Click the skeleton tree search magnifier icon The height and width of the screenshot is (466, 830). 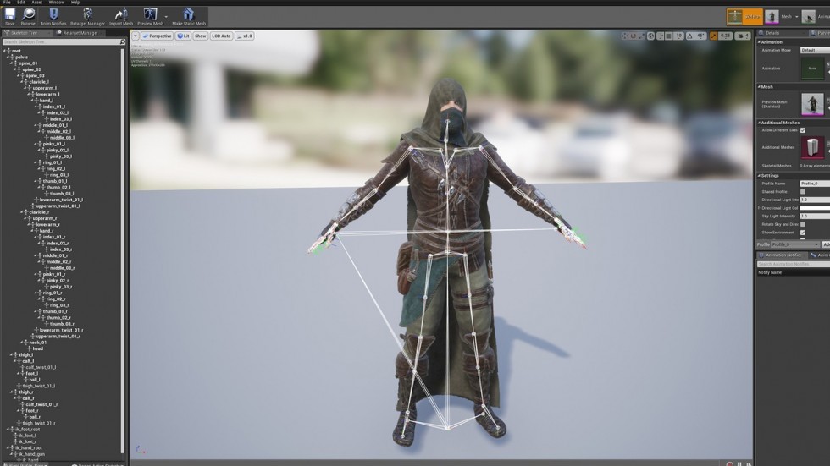[x=123, y=41]
